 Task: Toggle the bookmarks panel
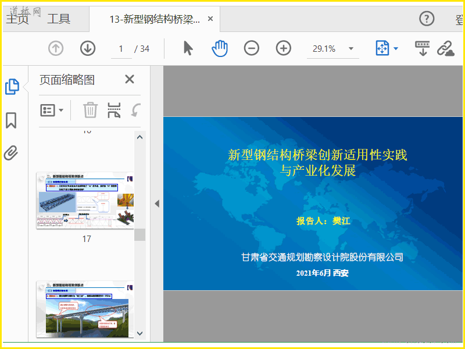click(x=11, y=120)
